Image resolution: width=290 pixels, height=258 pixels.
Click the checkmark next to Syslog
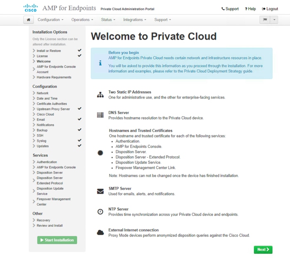[80, 140]
